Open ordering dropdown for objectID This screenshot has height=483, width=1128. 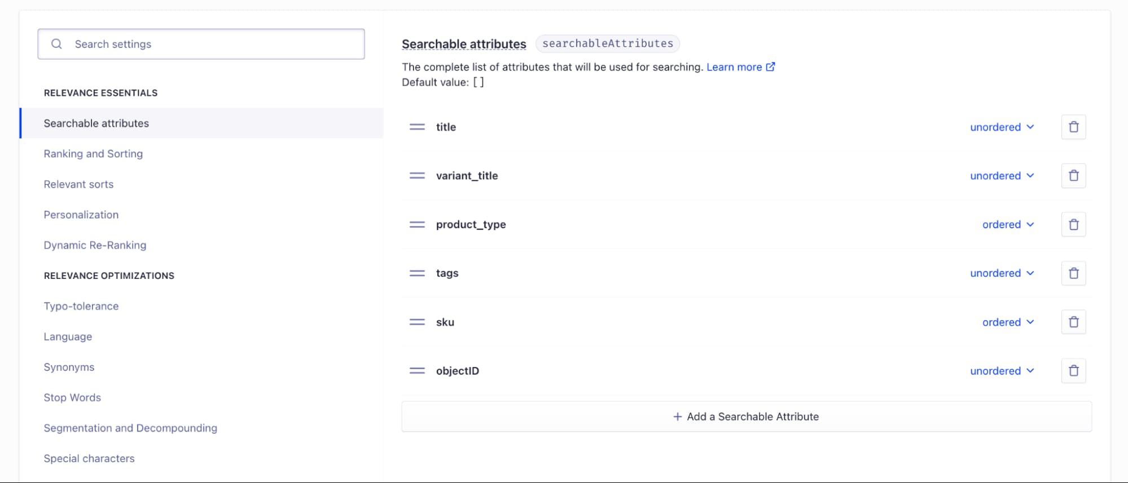click(1002, 371)
